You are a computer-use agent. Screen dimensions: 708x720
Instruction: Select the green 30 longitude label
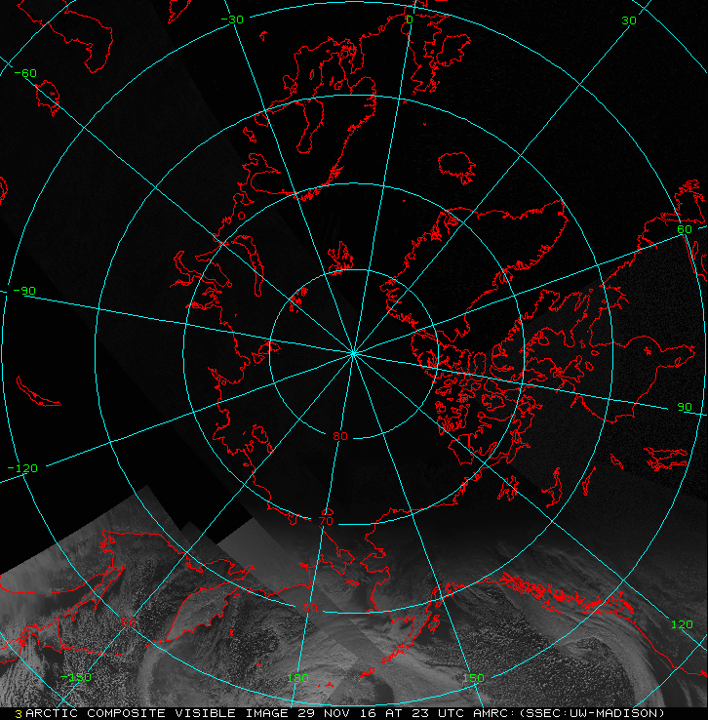[x=629, y=20]
